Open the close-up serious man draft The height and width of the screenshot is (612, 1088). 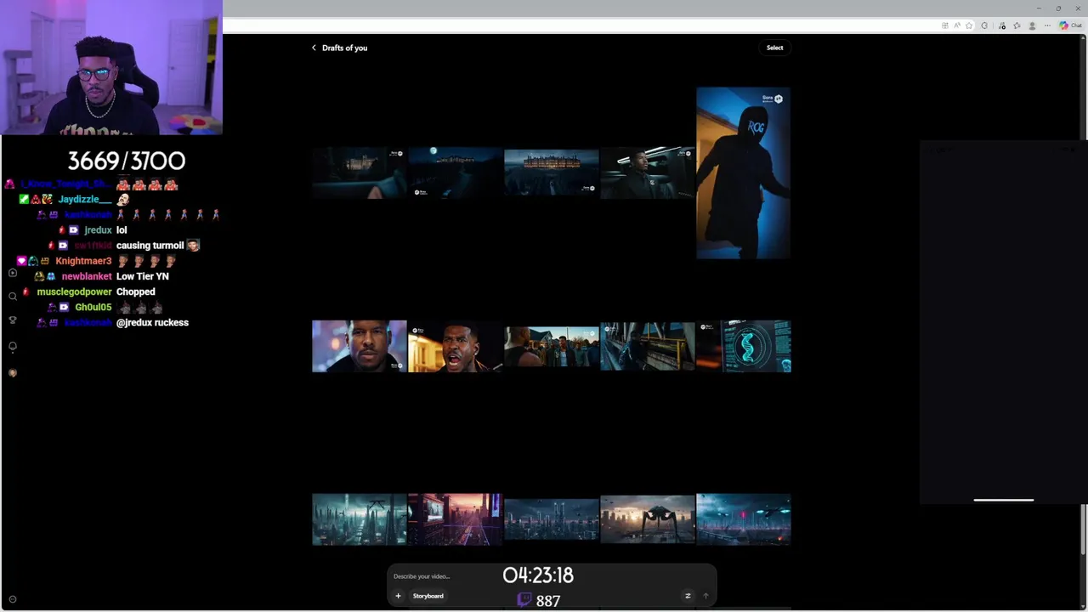[x=359, y=346]
